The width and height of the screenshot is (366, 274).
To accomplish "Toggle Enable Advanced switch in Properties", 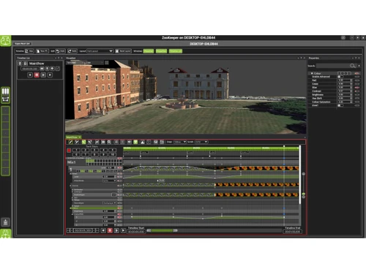I will (340, 77).
